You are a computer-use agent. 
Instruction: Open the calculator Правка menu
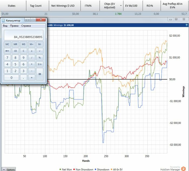pos(14,26)
